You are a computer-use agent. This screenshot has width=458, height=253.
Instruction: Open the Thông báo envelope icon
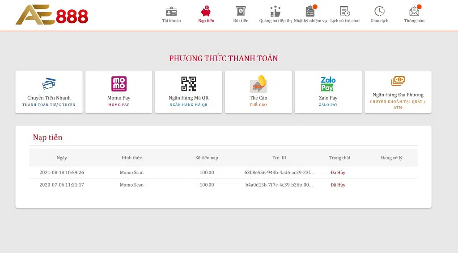[414, 11]
